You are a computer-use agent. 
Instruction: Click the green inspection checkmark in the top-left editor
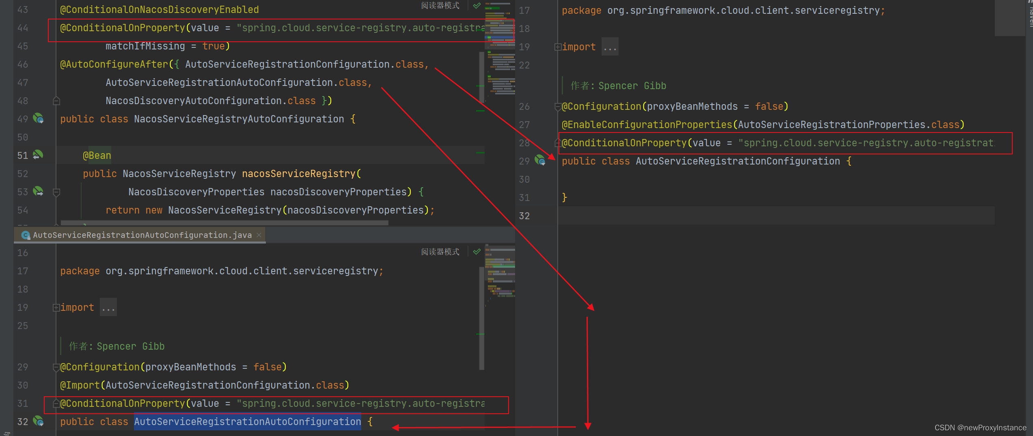477,5
